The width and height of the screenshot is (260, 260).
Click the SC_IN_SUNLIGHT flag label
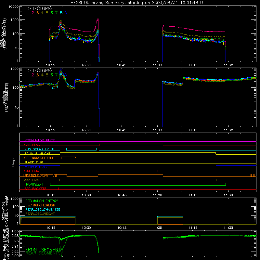[x=37, y=153]
